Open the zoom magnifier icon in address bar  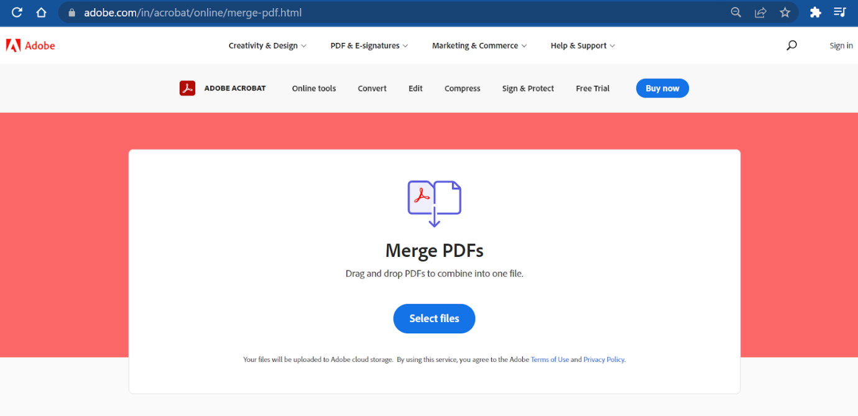736,12
